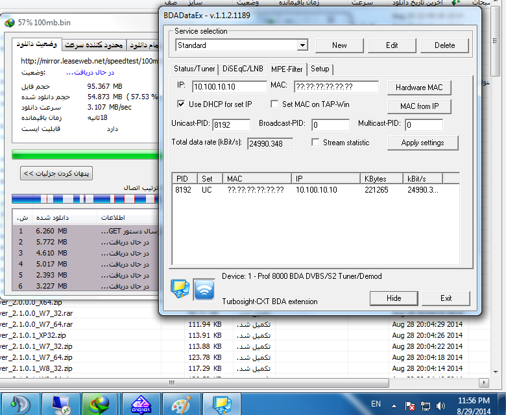
Task: Click the Exit button in BDADataEx
Action: (446, 298)
